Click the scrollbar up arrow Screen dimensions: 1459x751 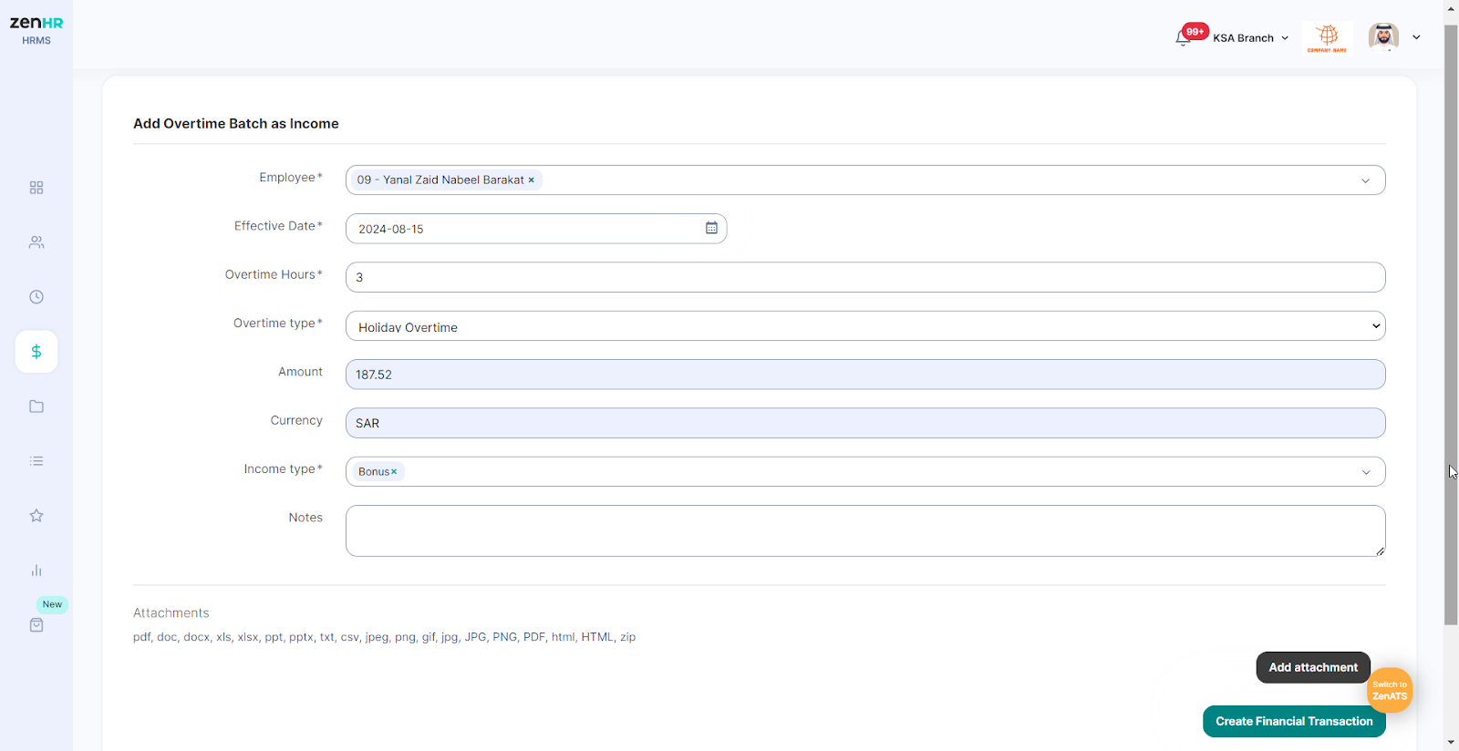pyautogui.click(x=1451, y=7)
